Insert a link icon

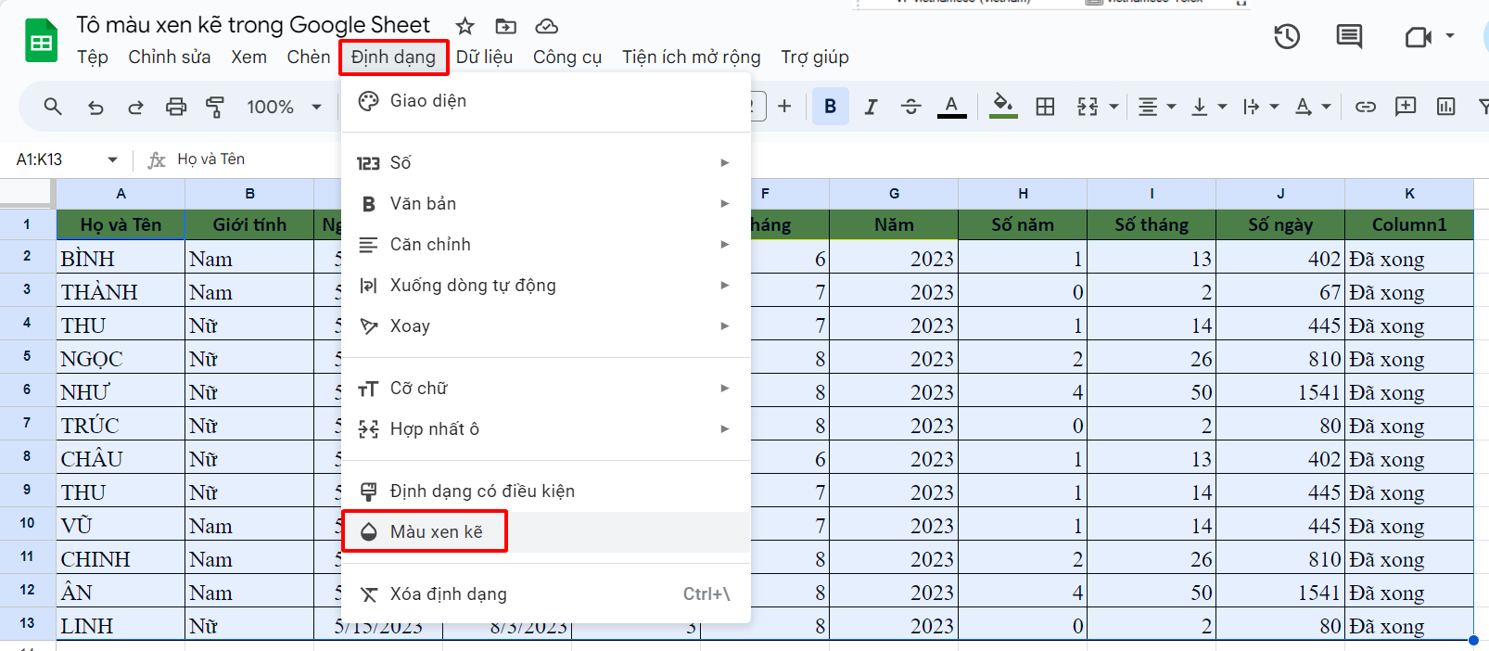click(x=1366, y=107)
